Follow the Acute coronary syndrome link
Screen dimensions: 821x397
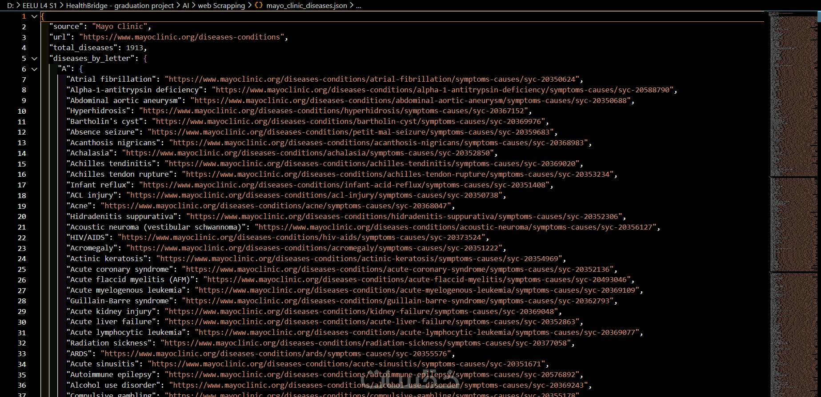click(x=398, y=270)
